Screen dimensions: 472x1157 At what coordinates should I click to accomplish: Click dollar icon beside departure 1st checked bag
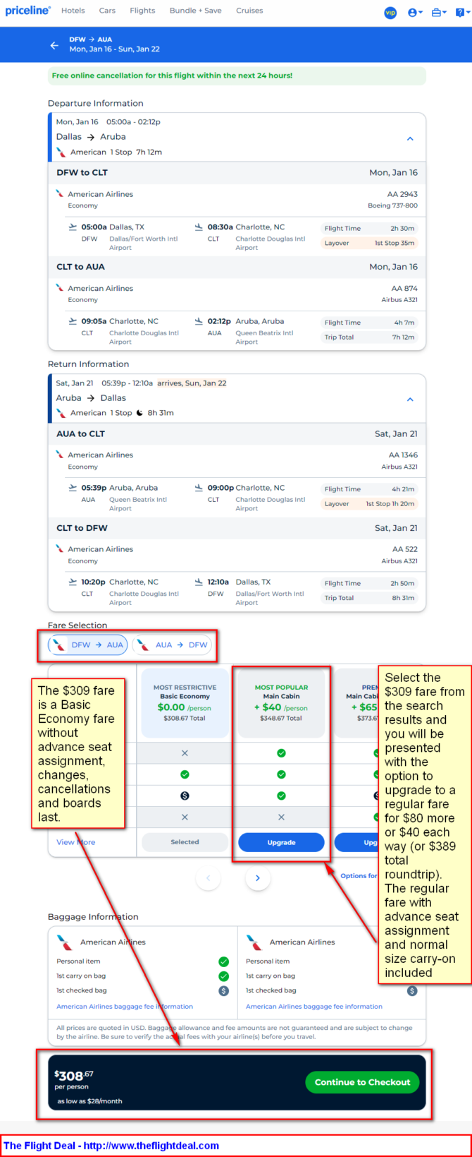[x=223, y=991]
